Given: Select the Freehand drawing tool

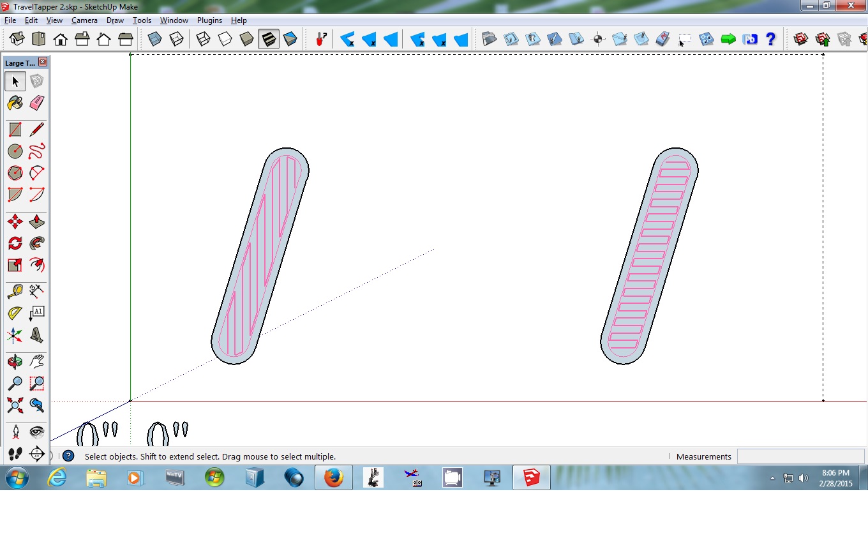Looking at the screenshot, I should [x=37, y=151].
